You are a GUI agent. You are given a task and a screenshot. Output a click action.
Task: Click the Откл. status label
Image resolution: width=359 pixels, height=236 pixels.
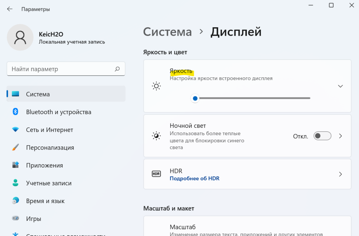[300, 137]
